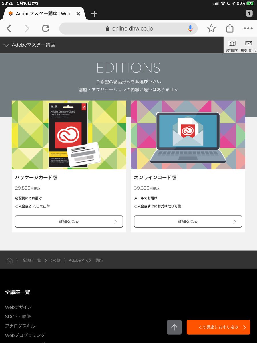Reload the page
257x343 pixels.
pos(45,28)
